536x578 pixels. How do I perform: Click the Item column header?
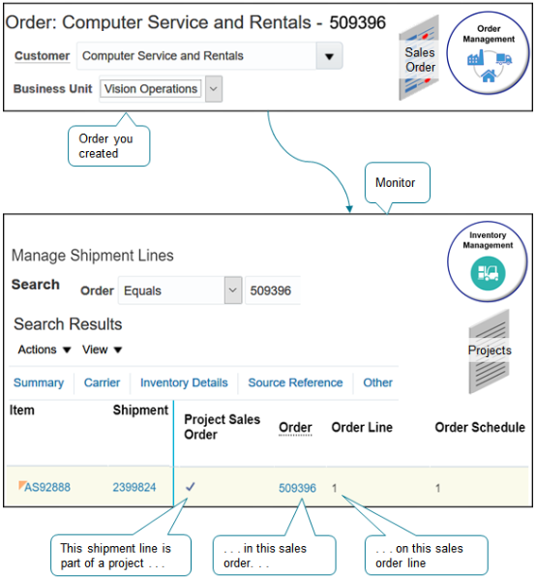[21, 411]
